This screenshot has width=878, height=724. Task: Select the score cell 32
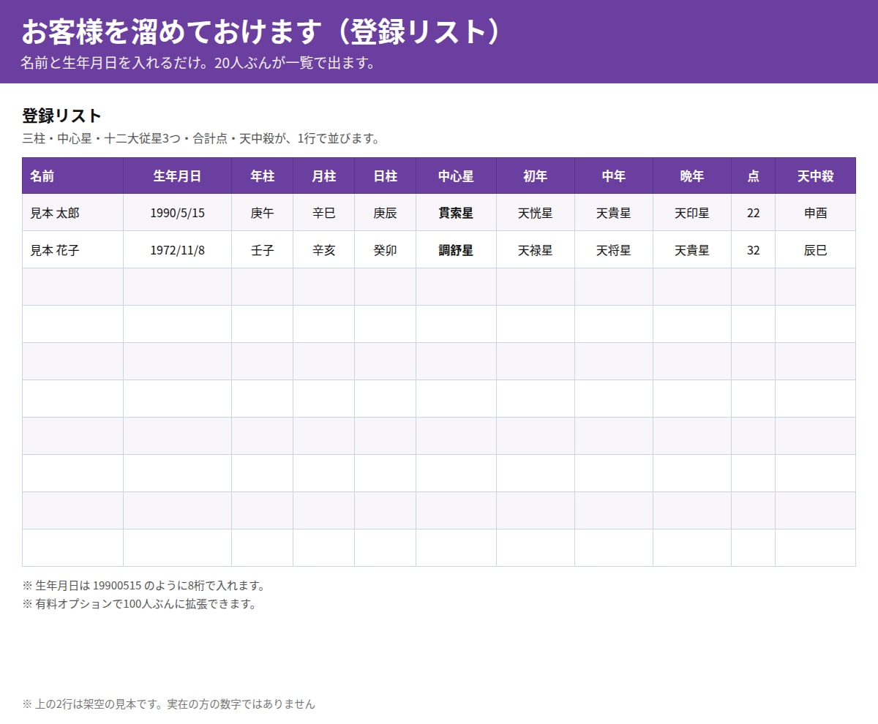coord(753,250)
